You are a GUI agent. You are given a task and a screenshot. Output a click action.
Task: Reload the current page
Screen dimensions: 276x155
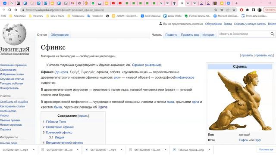pos(9,10)
